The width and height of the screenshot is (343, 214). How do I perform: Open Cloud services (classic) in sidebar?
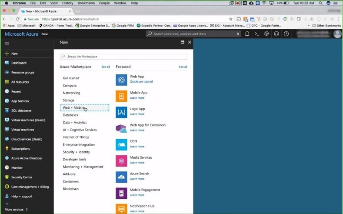[27, 139]
